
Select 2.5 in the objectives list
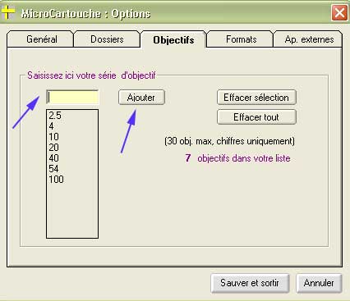pos(72,116)
